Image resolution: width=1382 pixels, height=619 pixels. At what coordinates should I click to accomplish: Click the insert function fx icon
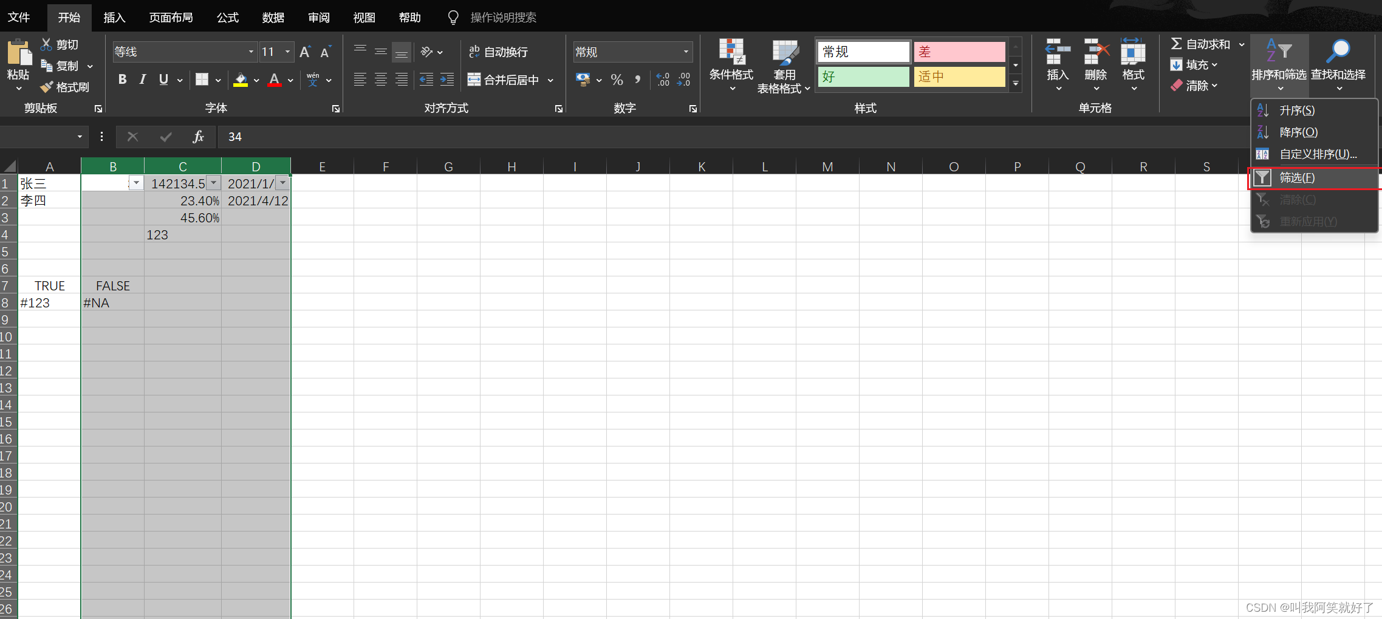click(198, 137)
